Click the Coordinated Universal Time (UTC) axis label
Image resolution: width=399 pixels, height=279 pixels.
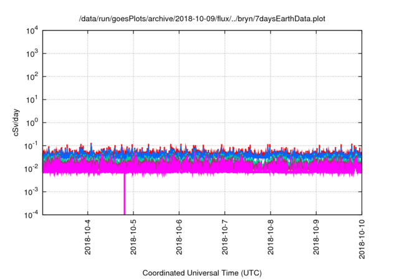click(202, 273)
